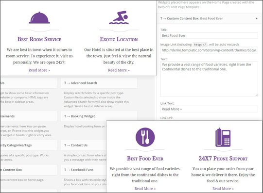Focus the Image Link URL field
The image size is (263, 193).
[209, 50]
